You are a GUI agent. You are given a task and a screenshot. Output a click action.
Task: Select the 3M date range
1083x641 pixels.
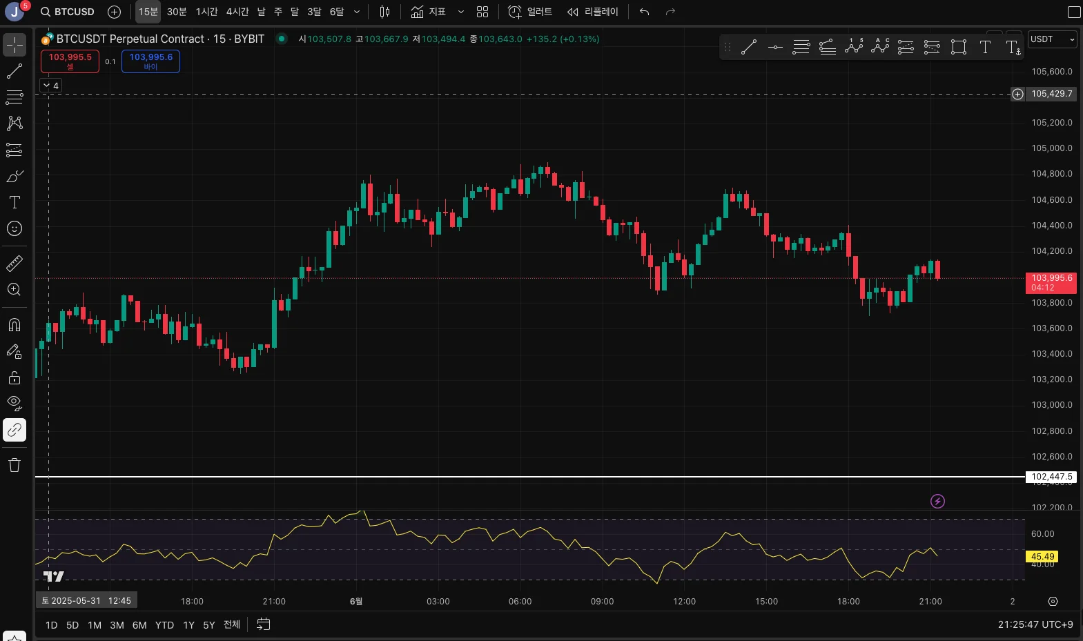[117, 625]
